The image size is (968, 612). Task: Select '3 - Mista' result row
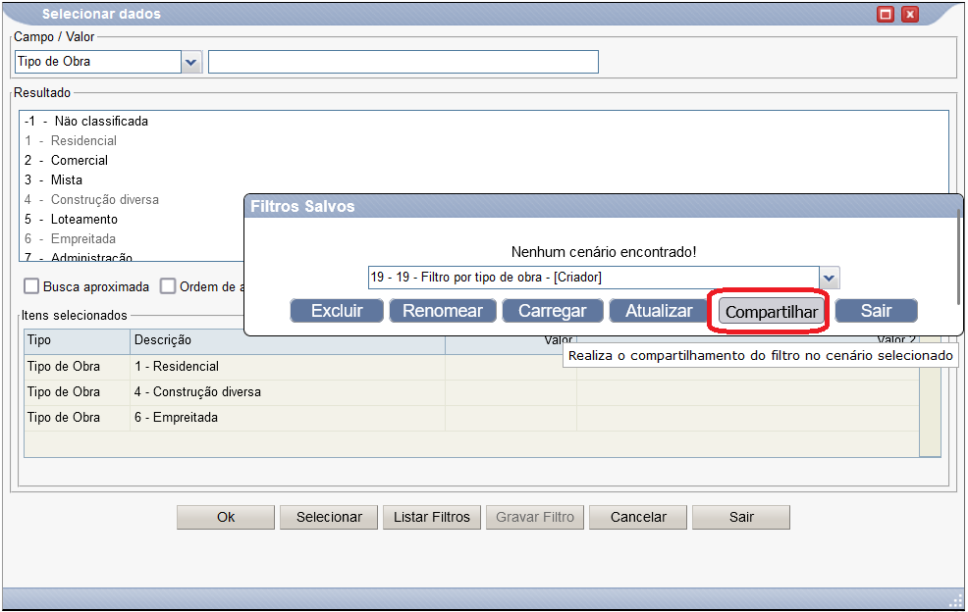tap(53, 180)
